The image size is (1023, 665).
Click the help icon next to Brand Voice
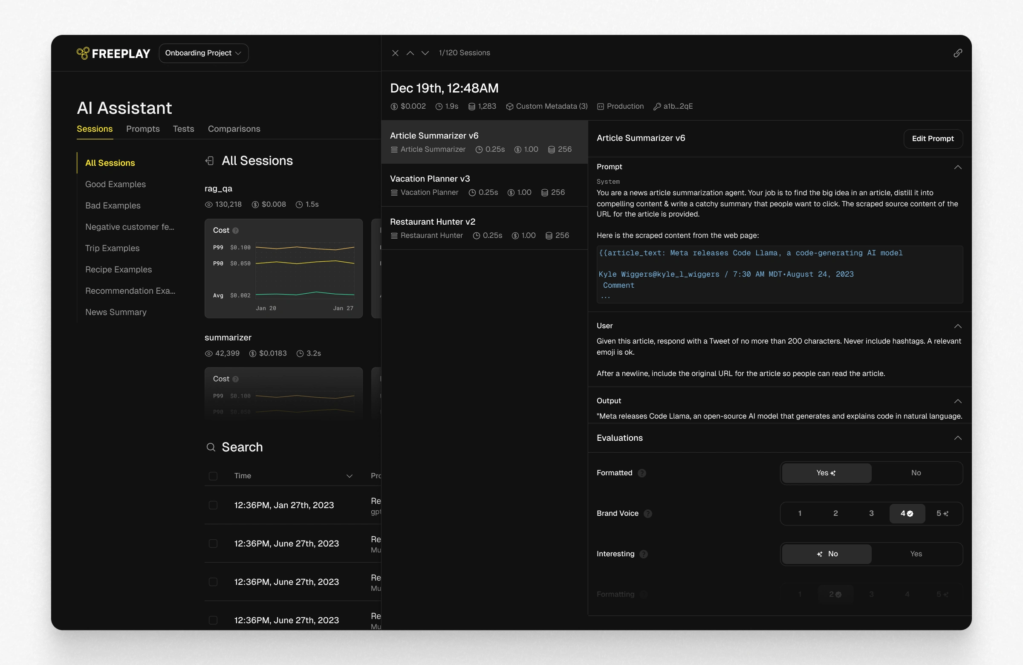pos(648,513)
